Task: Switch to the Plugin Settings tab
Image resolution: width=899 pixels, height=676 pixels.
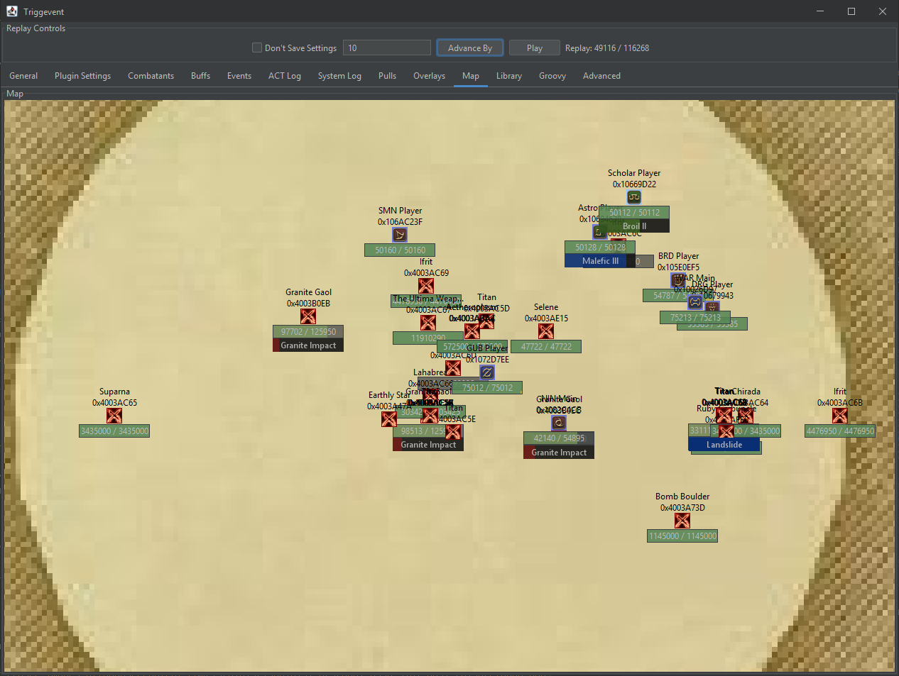Action: coord(83,76)
